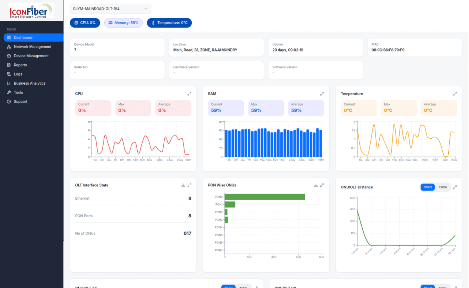Click the PON0 green bar

click(265, 197)
